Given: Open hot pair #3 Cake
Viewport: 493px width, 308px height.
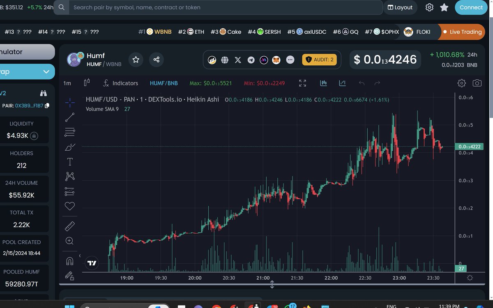Looking at the screenshot, I should tap(226, 32).
